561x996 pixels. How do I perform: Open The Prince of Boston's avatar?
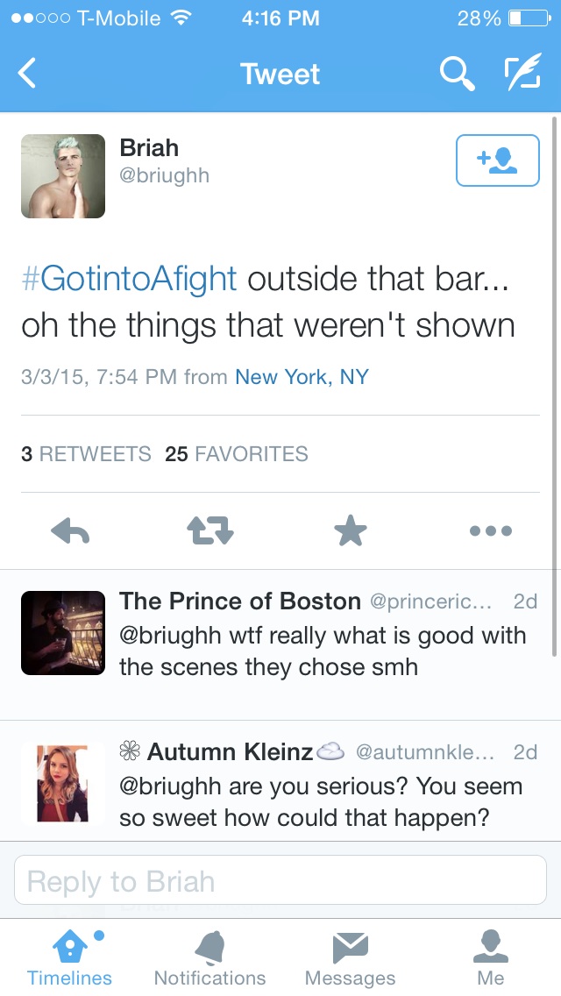[63, 633]
